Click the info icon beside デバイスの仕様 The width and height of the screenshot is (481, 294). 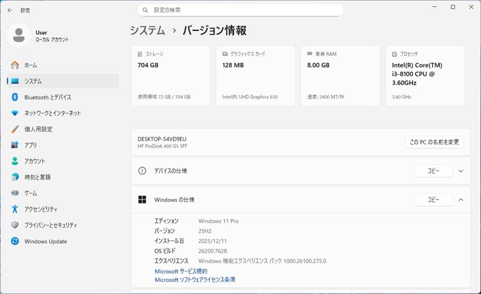pyautogui.click(x=142, y=171)
